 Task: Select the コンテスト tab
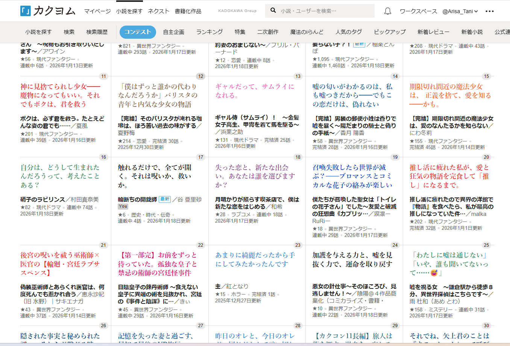click(x=138, y=32)
